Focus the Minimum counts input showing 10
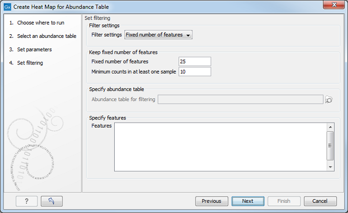This screenshot has width=348, height=213. (195, 72)
